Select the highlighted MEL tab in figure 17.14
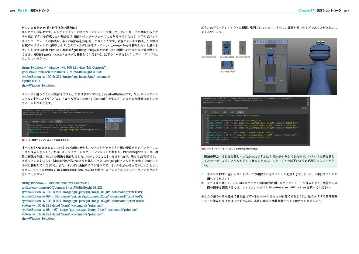 click(x=240, y=112)
